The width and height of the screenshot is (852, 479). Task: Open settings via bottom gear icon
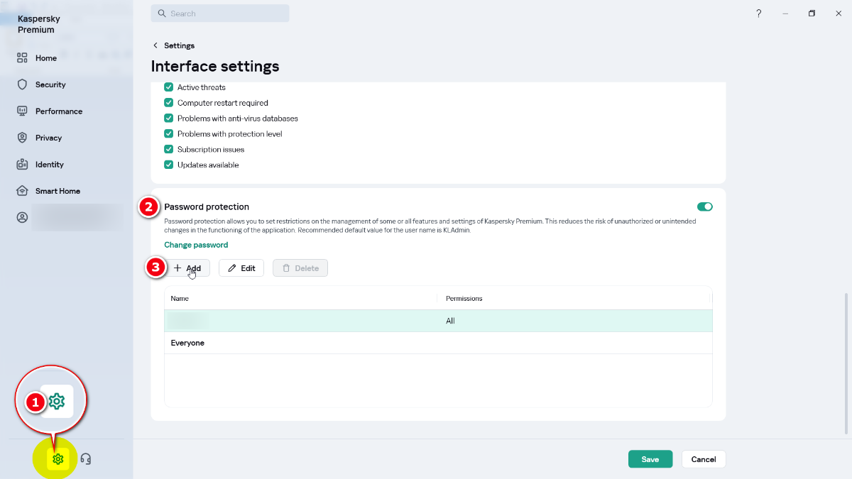tap(58, 459)
